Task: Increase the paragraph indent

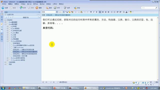Action: pos(120,12)
